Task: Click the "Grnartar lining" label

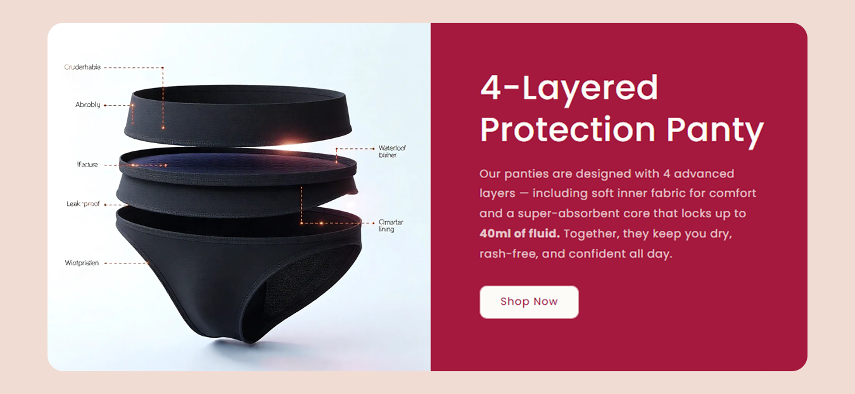Action: click(390, 226)
